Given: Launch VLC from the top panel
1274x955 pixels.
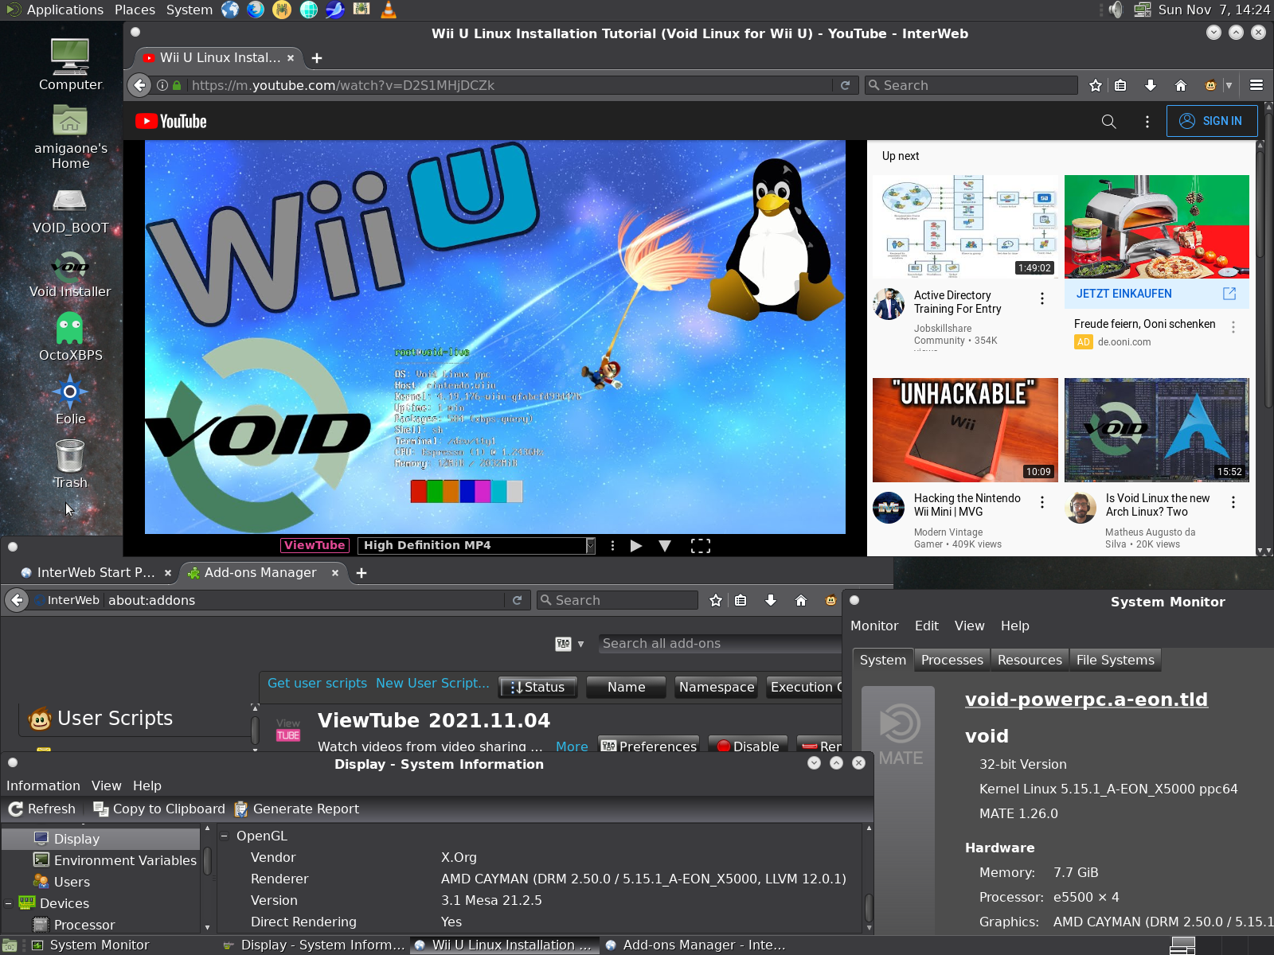Looking at the screenshot, I should coord(389,10).
